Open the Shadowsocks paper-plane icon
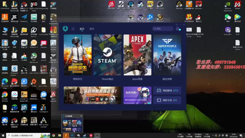This screenshot has height=138, width=245. pos(24,18)
